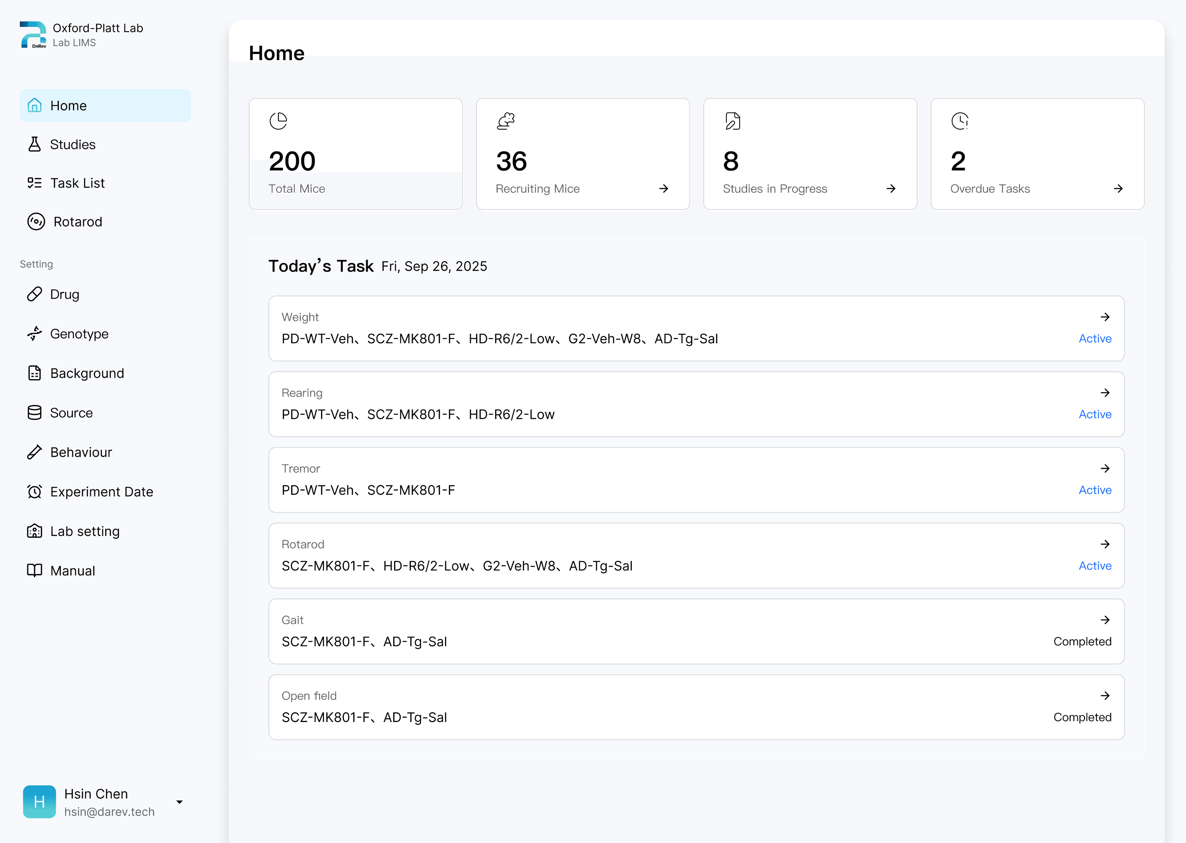Navigate to Source settings

click(x=105, y=413)
